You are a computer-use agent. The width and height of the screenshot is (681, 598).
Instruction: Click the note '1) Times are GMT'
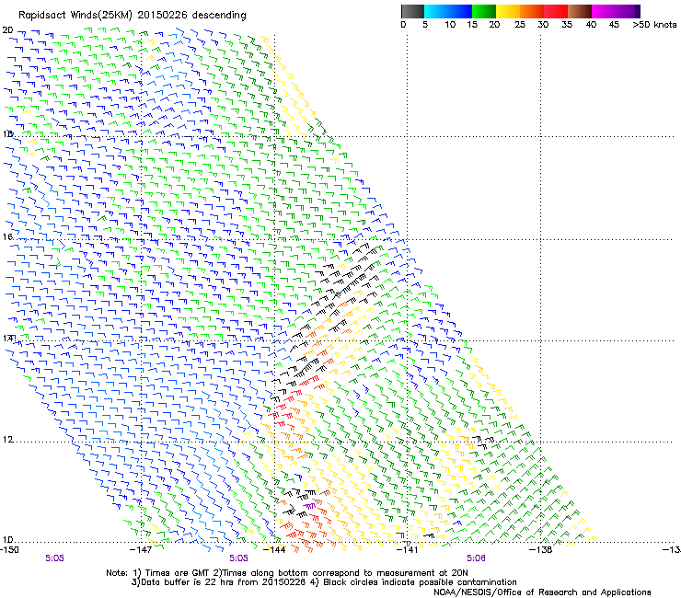click(169, 573)
